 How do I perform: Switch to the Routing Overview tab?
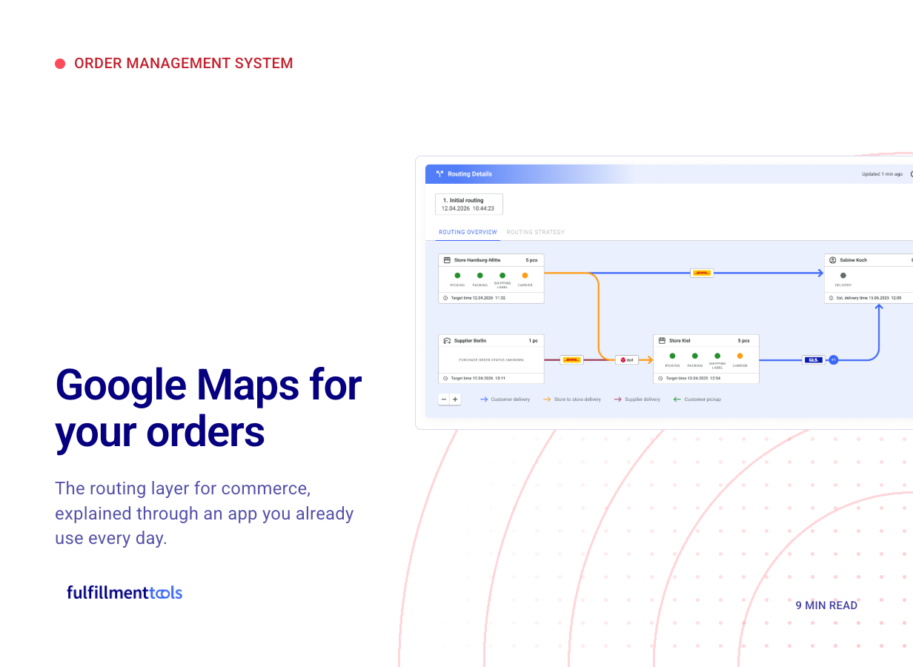[468, 232]
